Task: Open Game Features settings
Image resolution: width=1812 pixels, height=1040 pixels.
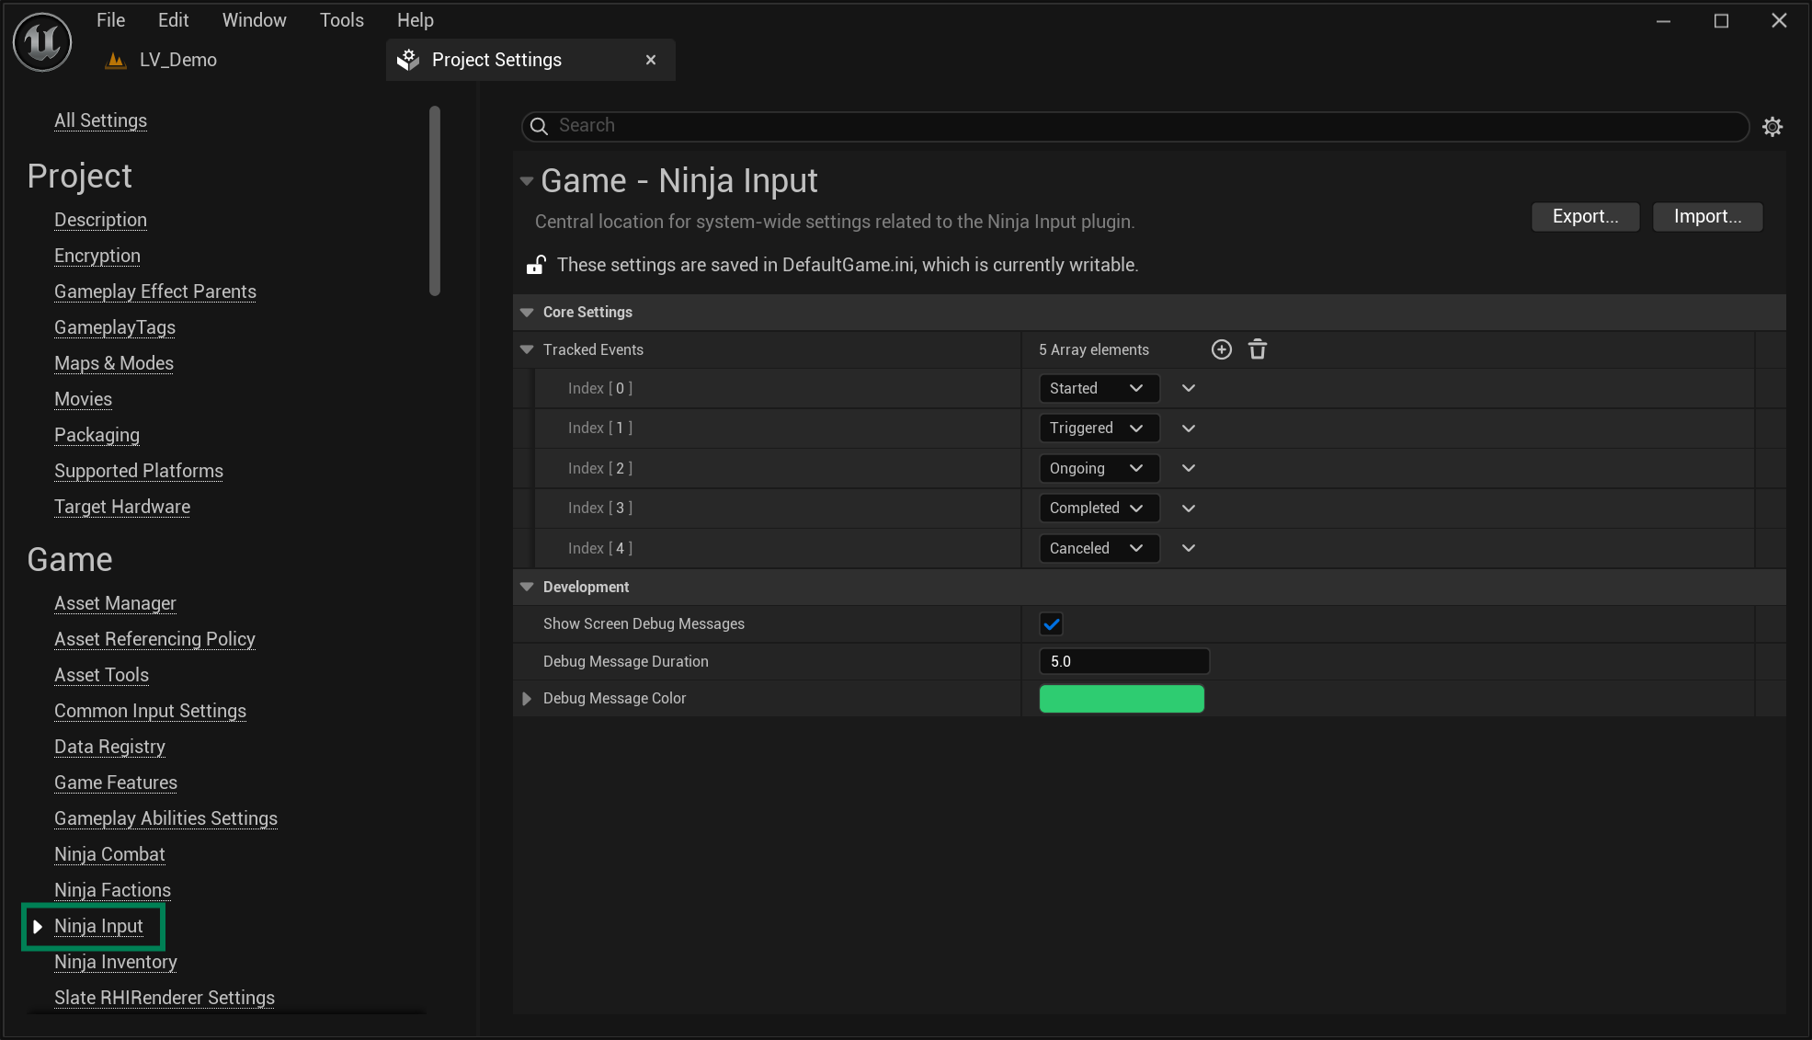Action: (x=116, y=783)
